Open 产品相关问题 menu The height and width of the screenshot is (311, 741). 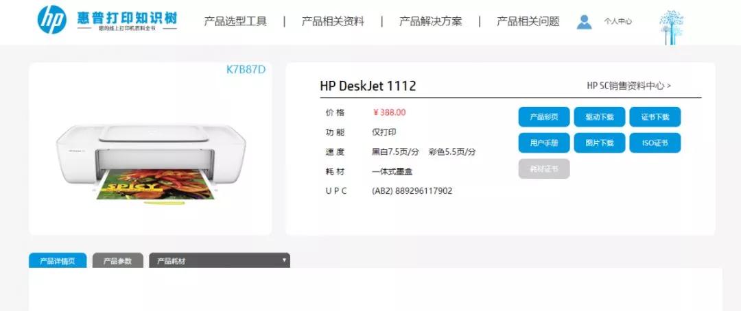[528, 21]
